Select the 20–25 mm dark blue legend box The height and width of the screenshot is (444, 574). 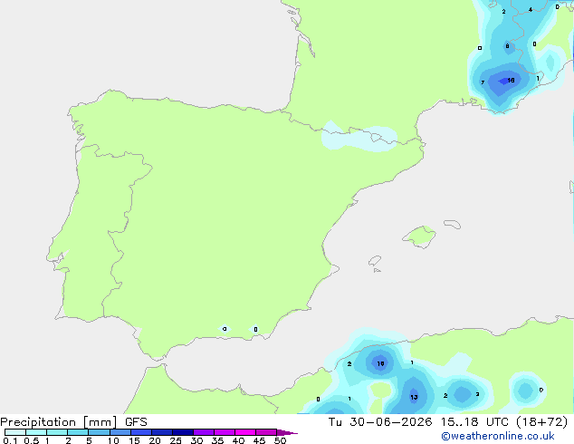tap(162, 432)
